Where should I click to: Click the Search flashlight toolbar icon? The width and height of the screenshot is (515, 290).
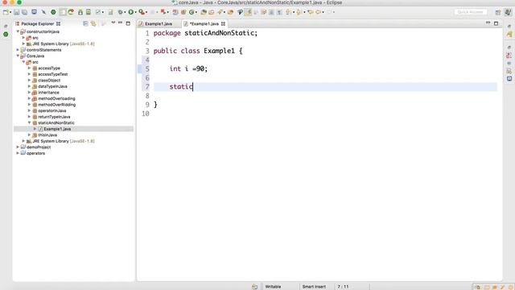pyautogui.click(x=220, y=12)
